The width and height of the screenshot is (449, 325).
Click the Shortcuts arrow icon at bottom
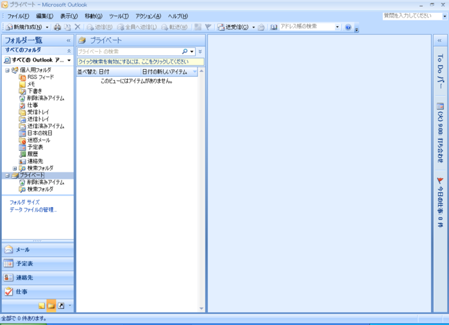click(x=61, y=306)
